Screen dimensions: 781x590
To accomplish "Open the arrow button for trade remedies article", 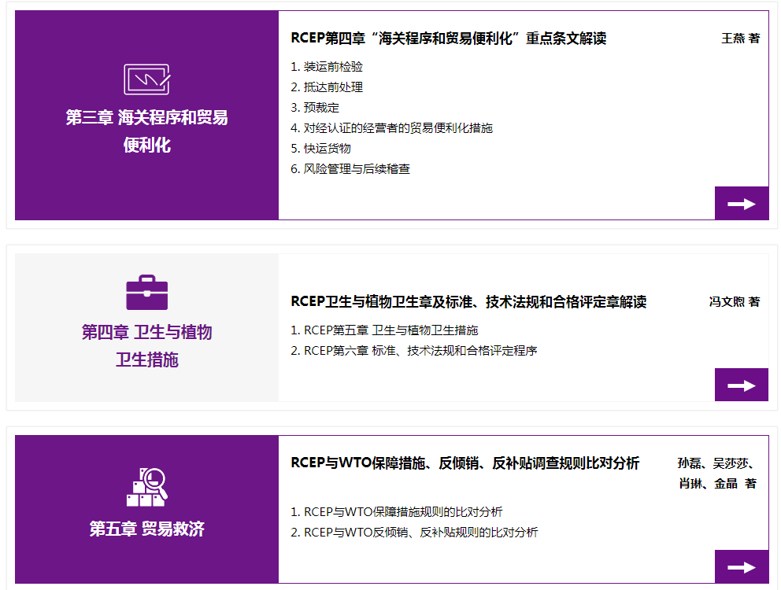I will 741,566.
